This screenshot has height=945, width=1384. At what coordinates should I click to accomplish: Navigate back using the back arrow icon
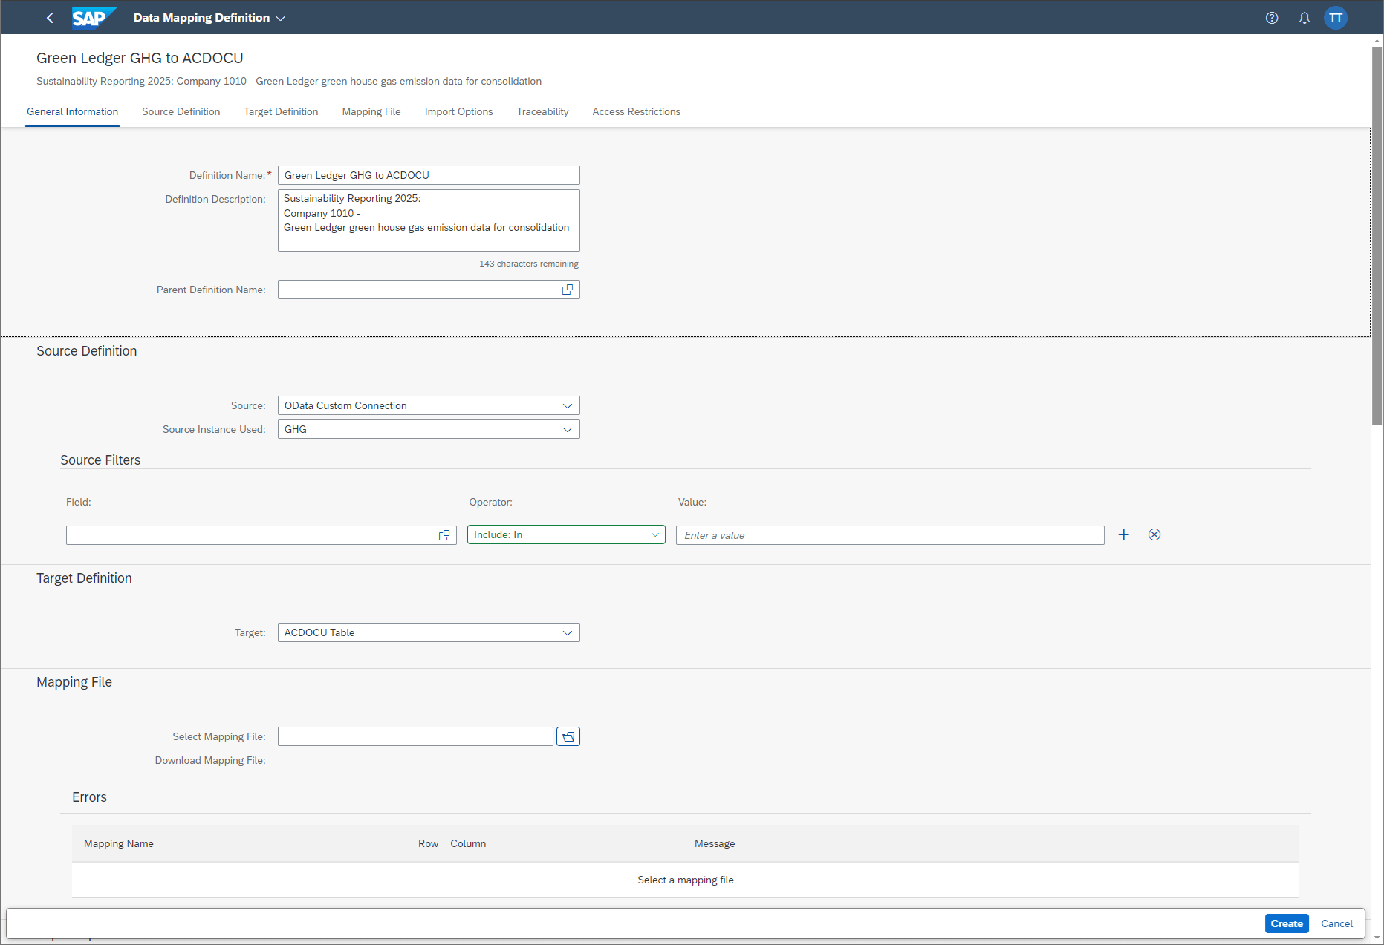(x=49, y=17)
